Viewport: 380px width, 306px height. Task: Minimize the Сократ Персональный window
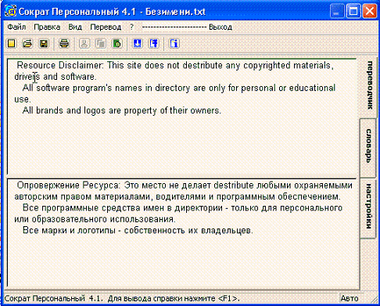point(337,12)
